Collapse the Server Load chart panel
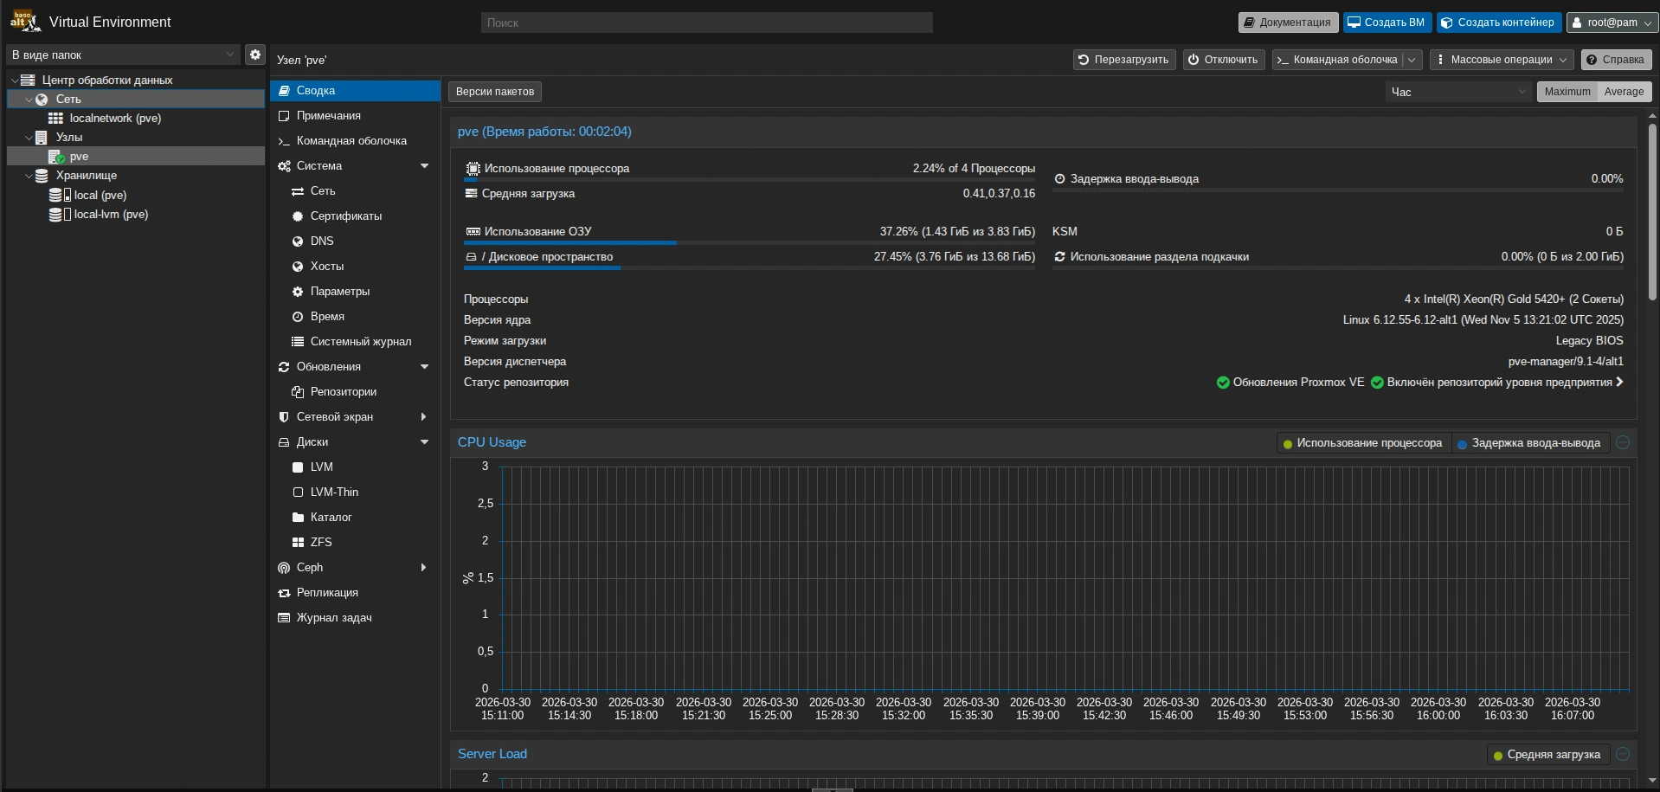This screenshot has width=1660, height=792. click(x=1623, y=754)
